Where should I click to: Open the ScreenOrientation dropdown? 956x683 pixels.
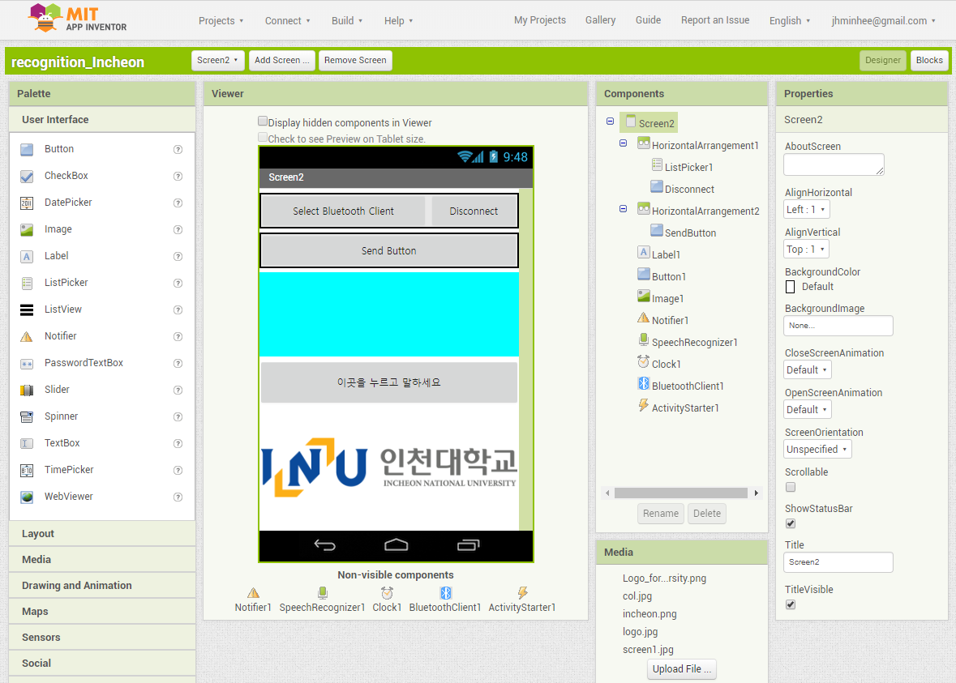point(817,449)
